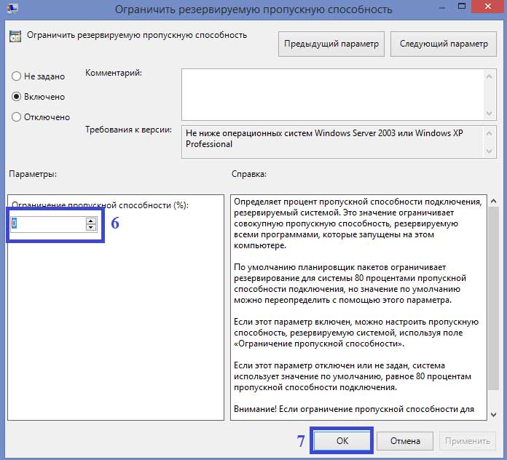Click the 'Справка' help scrollbar down arrow
507x460 pixels.
[x=493, y=414]
